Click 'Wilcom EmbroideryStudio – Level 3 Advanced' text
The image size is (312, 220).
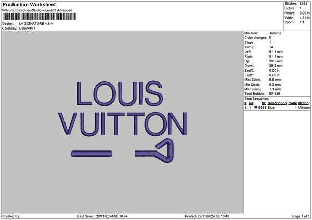37,10
